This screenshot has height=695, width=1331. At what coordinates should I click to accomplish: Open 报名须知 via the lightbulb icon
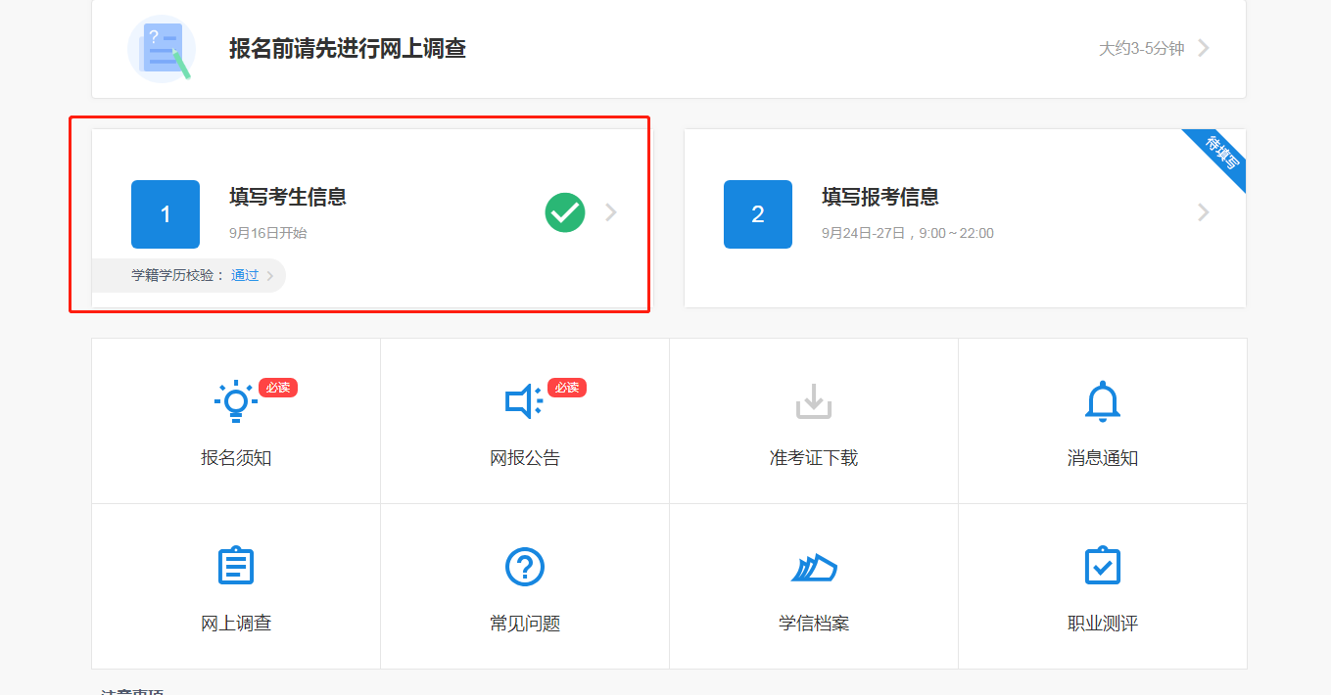235,399
